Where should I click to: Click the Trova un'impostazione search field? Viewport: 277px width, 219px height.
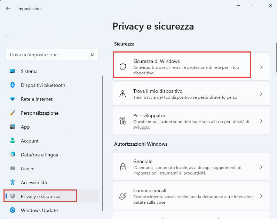click(49, 55)
